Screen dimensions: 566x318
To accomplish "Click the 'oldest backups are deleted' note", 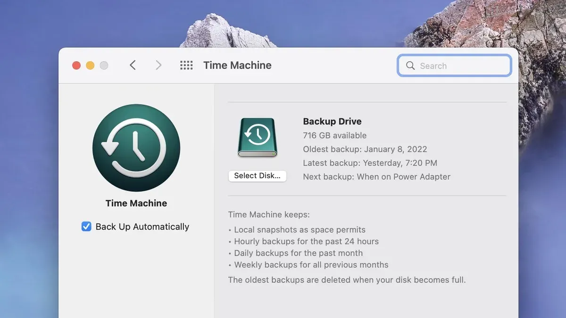I will (347, 280).
